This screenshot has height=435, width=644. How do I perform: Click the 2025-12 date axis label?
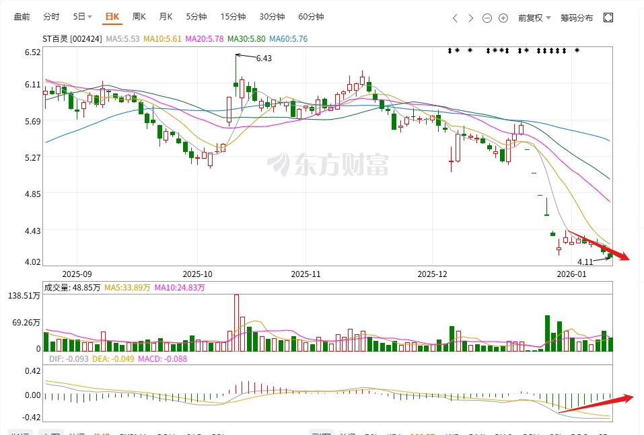(433, 274)
